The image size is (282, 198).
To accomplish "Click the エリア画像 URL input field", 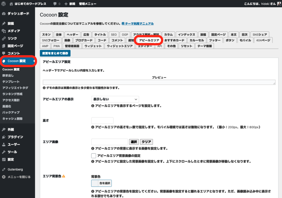I will pyautogui.click(x=110, y=142).
